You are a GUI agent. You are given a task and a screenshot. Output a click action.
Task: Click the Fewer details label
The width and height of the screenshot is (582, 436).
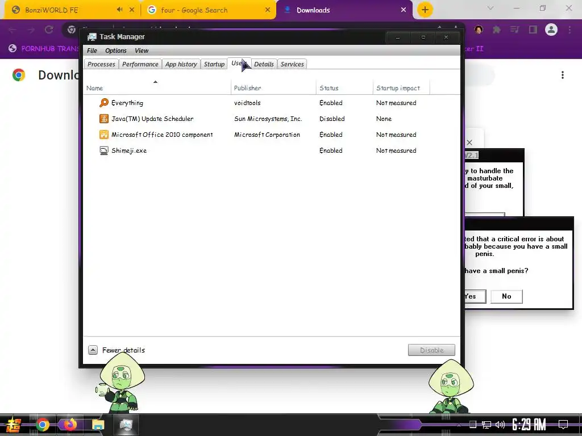pos(123,350)
